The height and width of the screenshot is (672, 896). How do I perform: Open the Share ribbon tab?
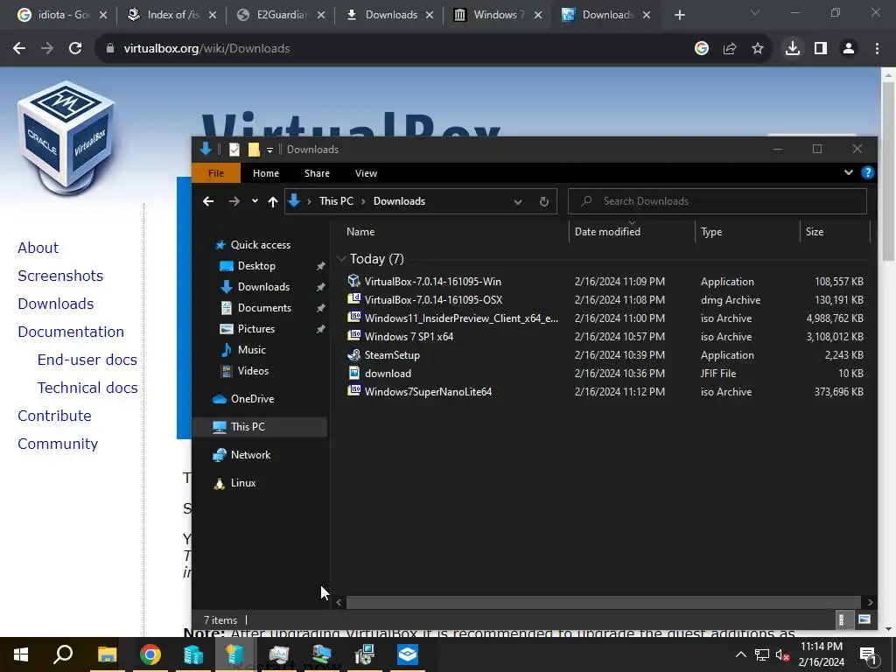(317, 173)
